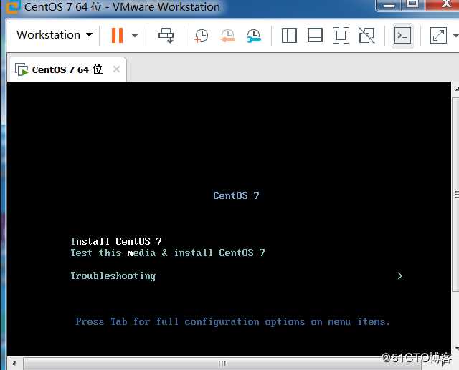Click the stretch guest display icon
459x370 pixels.
(438, 36)
